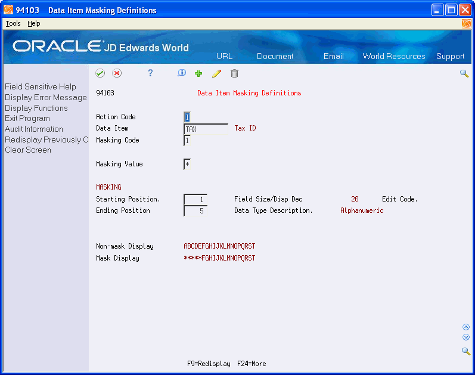Open help via blue question mark icon

click(x=150, y=73)
